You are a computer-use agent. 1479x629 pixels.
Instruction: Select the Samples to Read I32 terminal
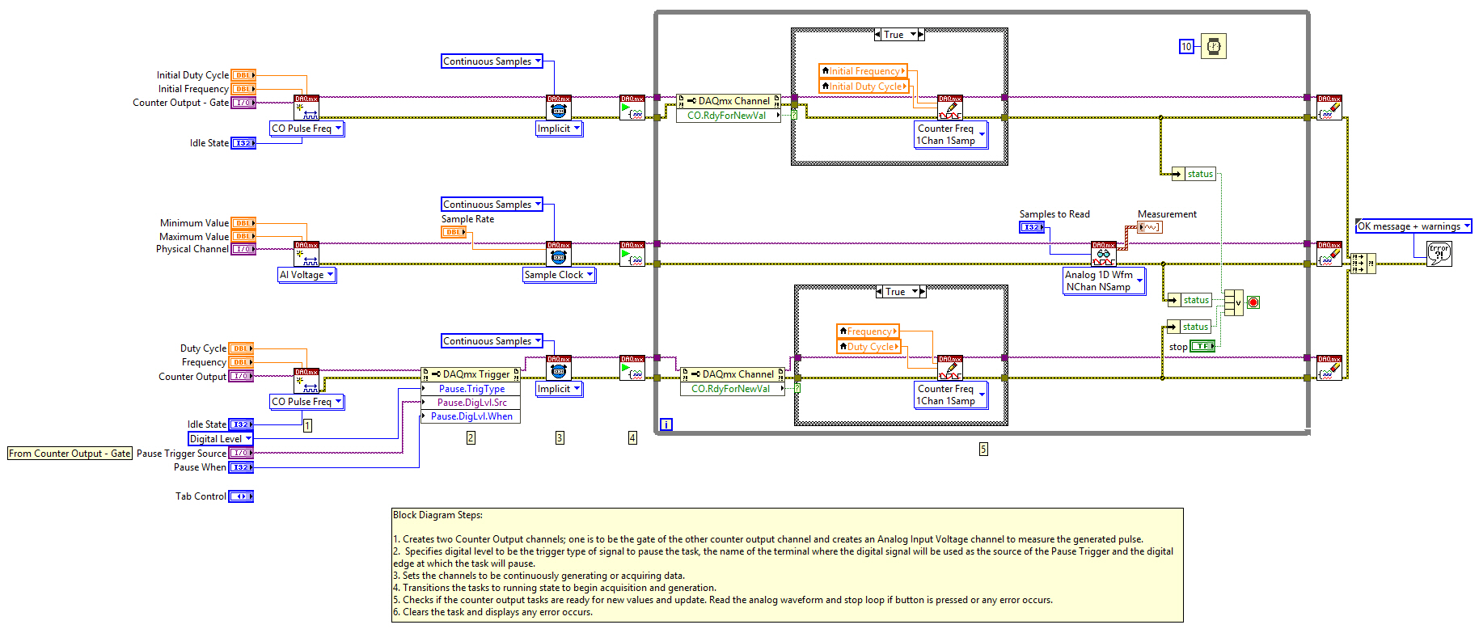(x=1032, y=227)
